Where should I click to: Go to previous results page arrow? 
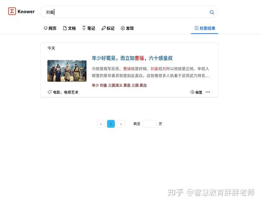point(101,124)
